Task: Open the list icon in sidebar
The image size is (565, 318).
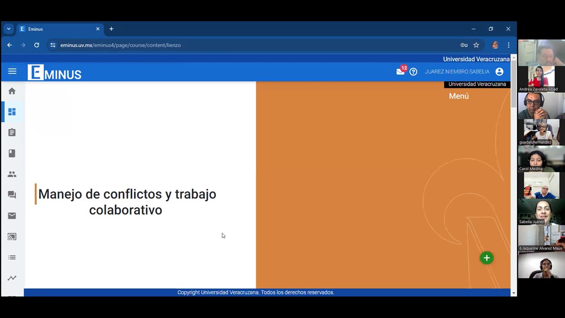Action: tap(12, 257)
